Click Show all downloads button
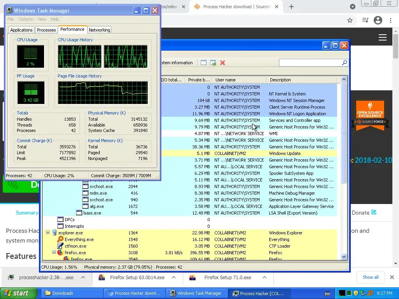 tap(371, 277)
